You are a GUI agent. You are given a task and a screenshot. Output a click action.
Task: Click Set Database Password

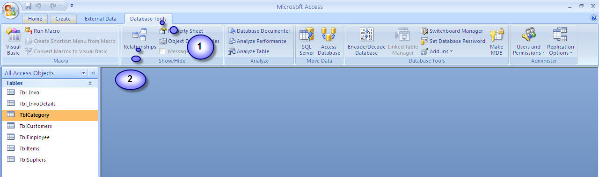[x=453, y=41]
